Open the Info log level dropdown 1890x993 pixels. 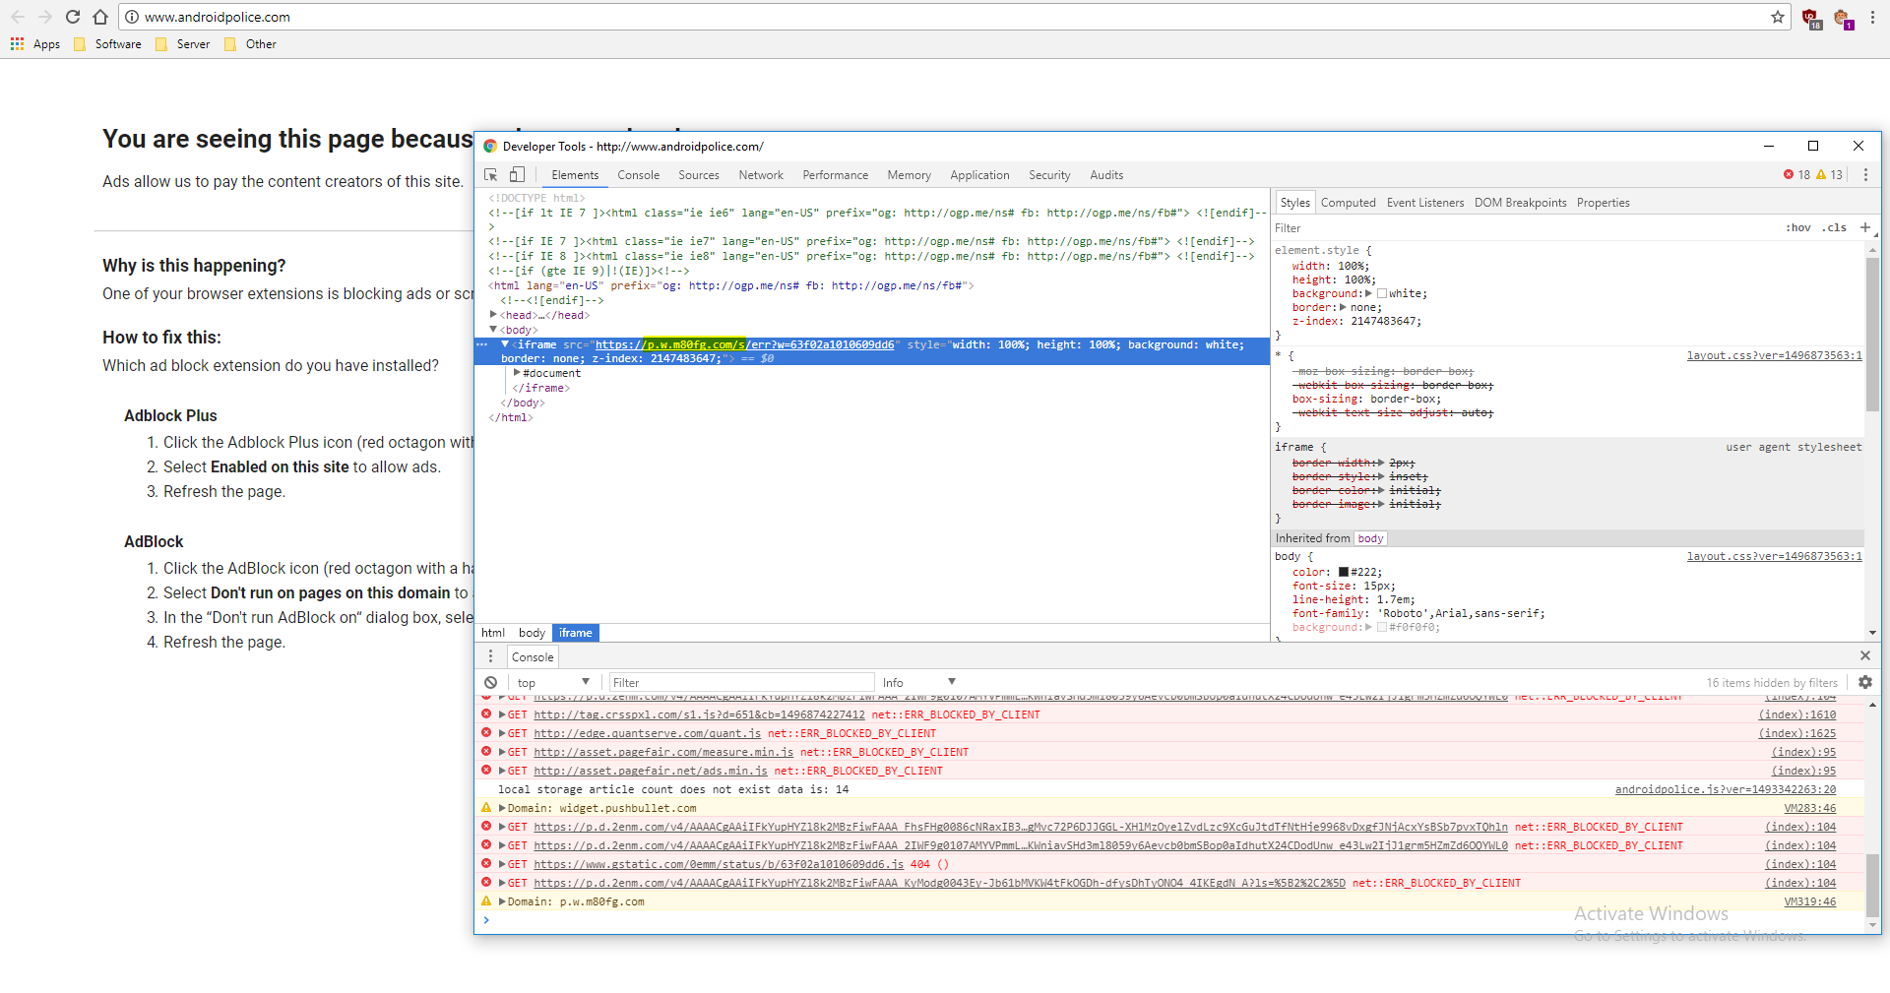(915, 681)
